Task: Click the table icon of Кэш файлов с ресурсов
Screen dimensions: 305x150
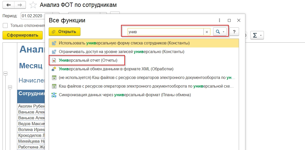Action: [54, 86]
